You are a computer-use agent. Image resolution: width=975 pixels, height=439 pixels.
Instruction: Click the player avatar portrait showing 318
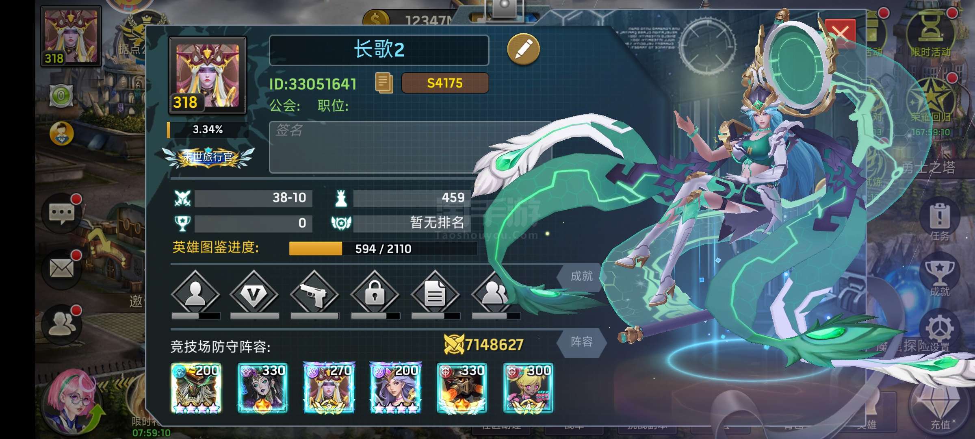click(x=208, y=76)
